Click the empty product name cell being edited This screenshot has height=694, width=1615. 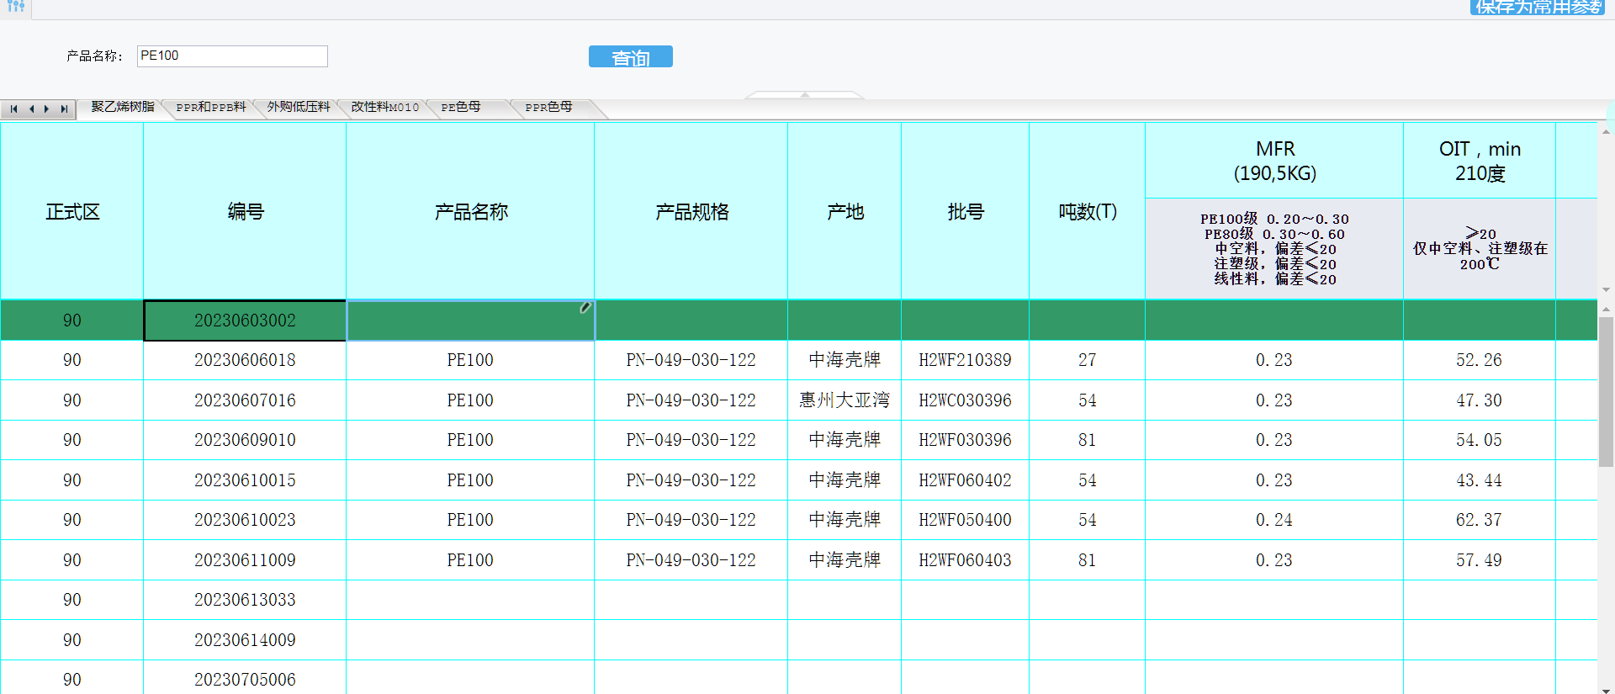pyautogui.click(x=471, y=321)
